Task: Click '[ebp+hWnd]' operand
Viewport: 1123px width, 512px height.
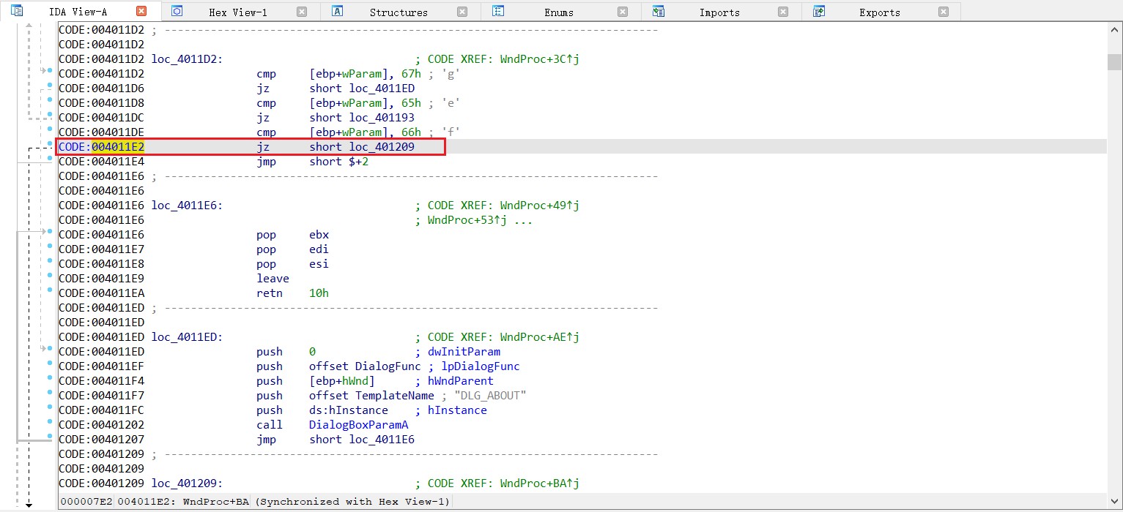Action: point(342,381)
